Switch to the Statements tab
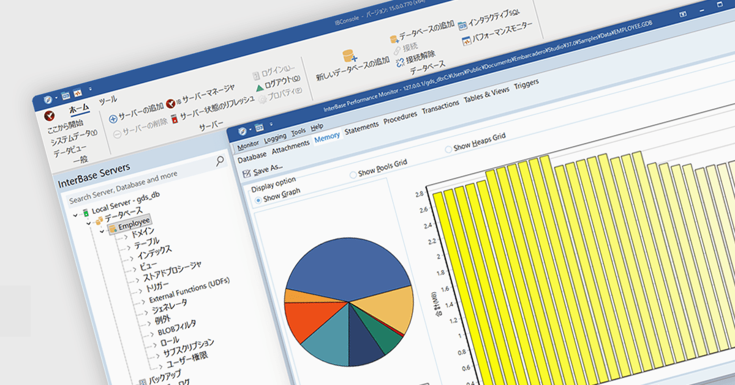The width and height of the screenshot is (735, 385). (x=361, y=128)
